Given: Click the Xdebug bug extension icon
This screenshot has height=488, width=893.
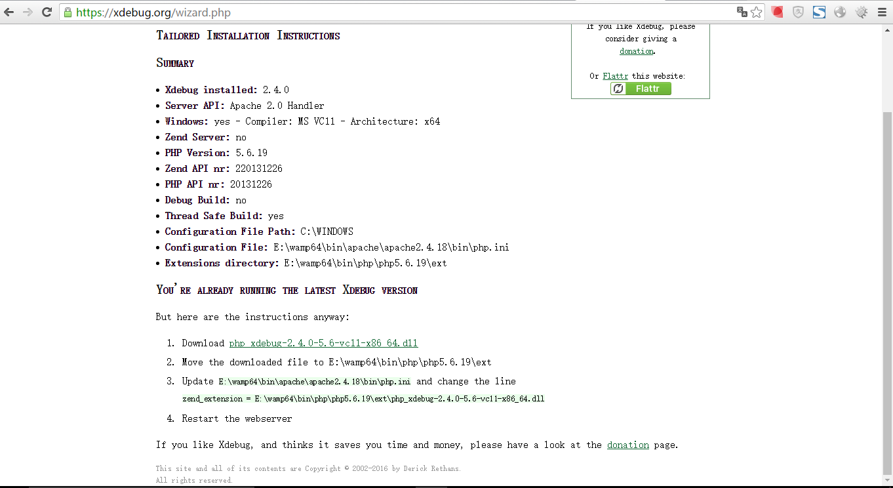Looking at the screenshot, I should tap(862, 12).
